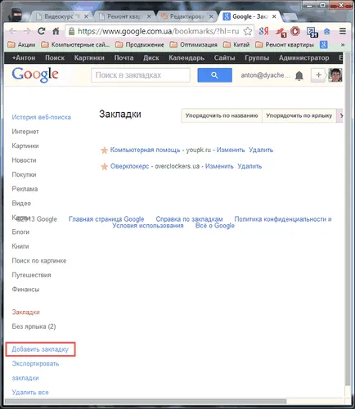Open Диск in the Google bar

pos(151,58)
